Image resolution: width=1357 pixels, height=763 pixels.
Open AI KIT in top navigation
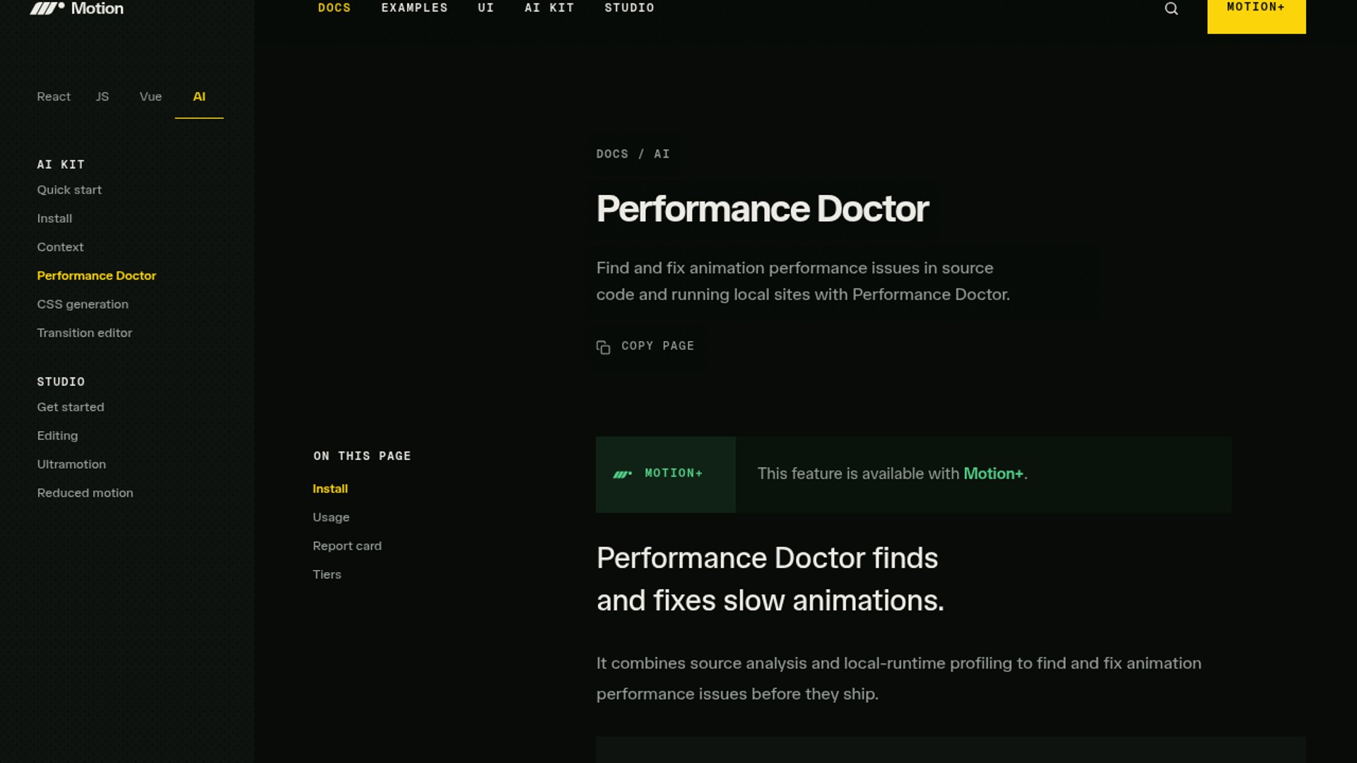click(549, 8)
